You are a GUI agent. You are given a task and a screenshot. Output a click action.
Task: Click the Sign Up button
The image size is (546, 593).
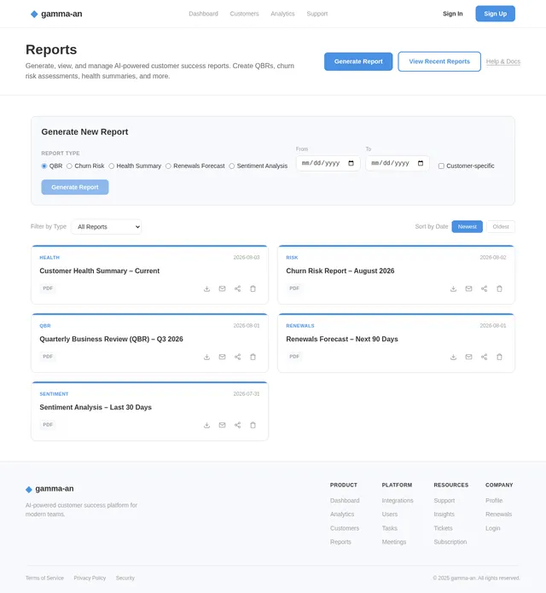(x=495, y=14)
